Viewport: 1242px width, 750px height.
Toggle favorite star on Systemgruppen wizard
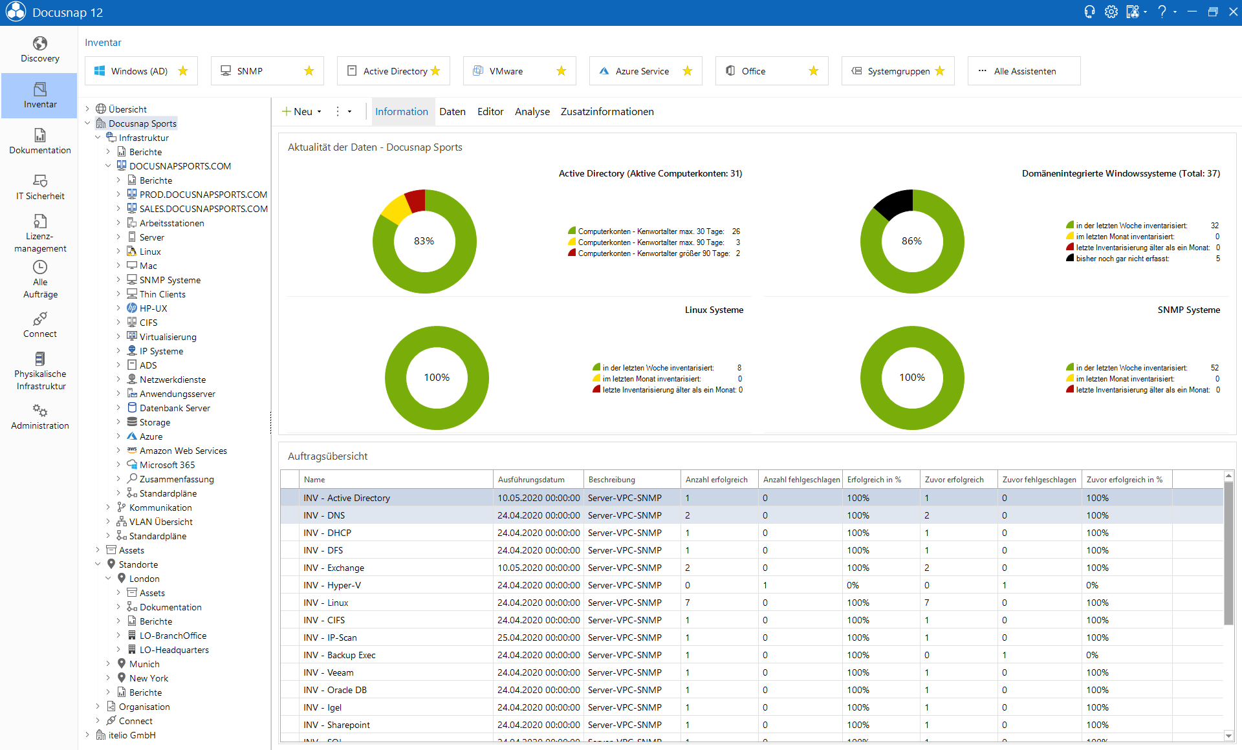pyautogui.click(x=940, y=71)
